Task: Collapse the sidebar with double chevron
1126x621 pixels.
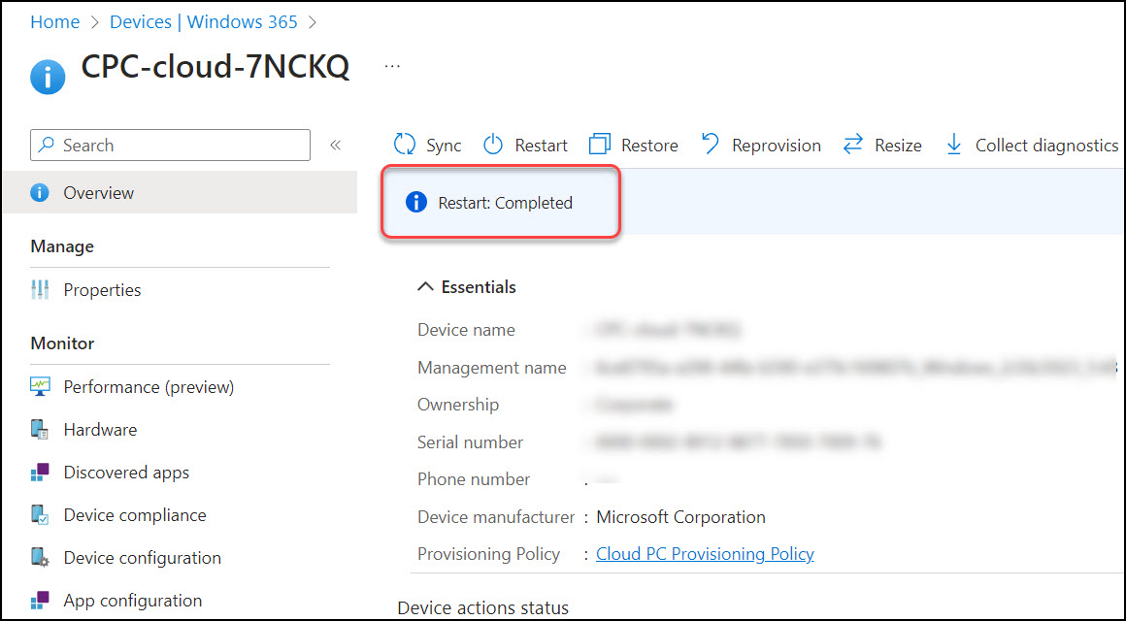Action: tap(335, 145)
